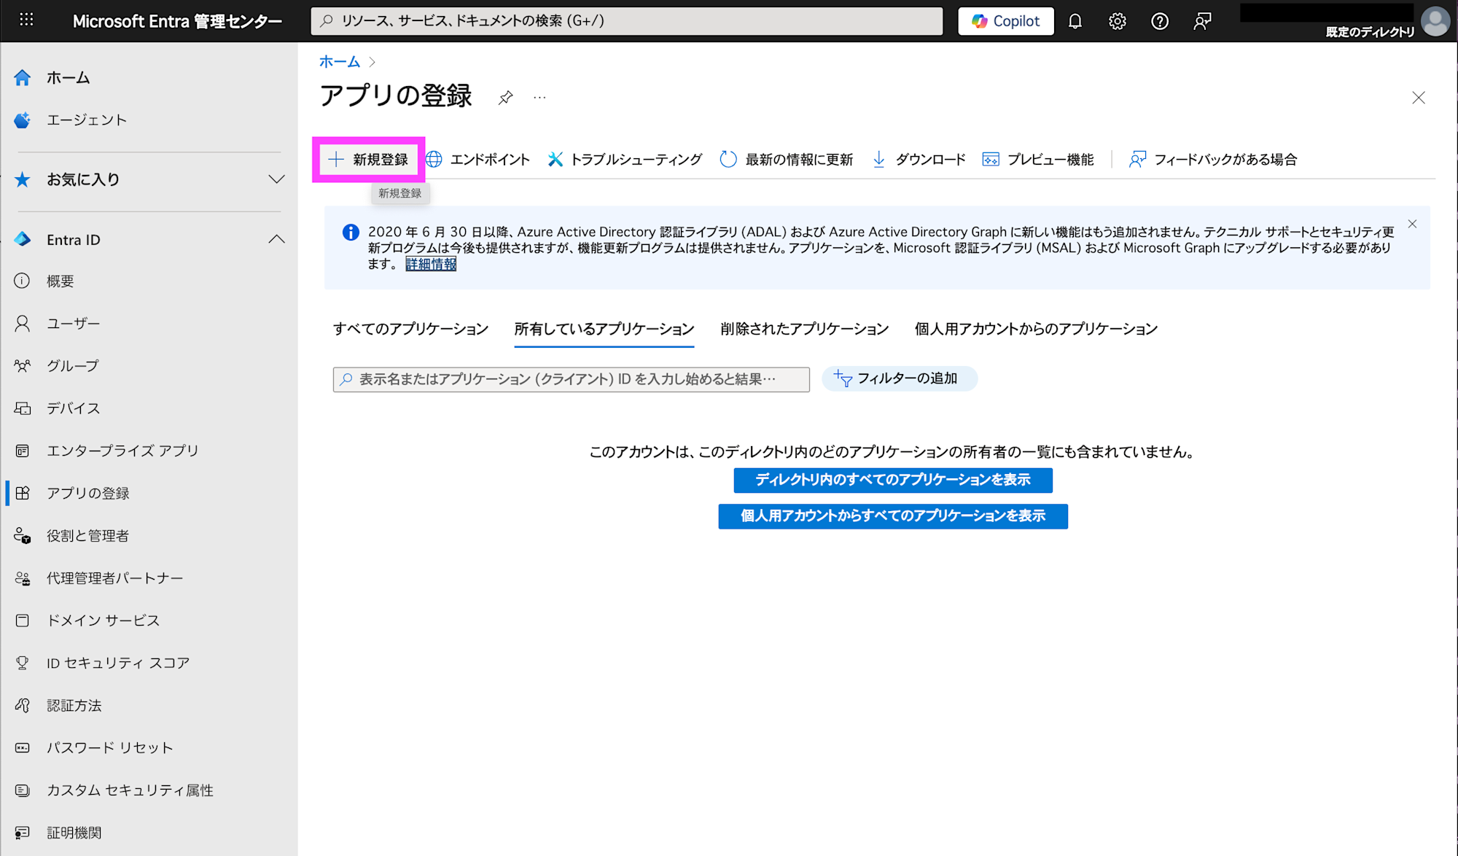Viewport: 1458px width, 856px height.
Task: Open the help question mark icon
Action: [x=1159, y=21]
